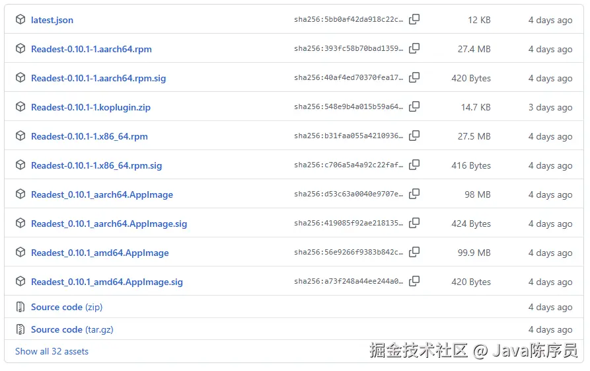Download Source code (tar.gz)
590x371 pixels.
point(72,329)
